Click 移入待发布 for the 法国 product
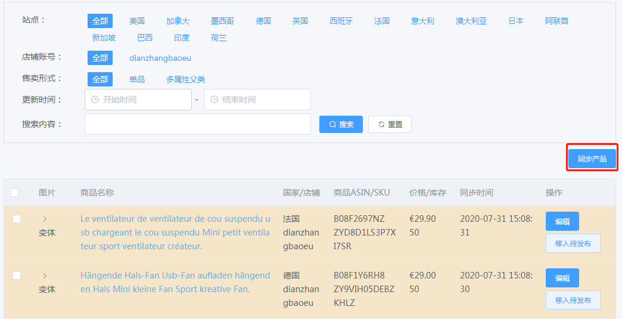Image resolution: width=622 pixels, height=319 pixels. [x=573, y=243]
